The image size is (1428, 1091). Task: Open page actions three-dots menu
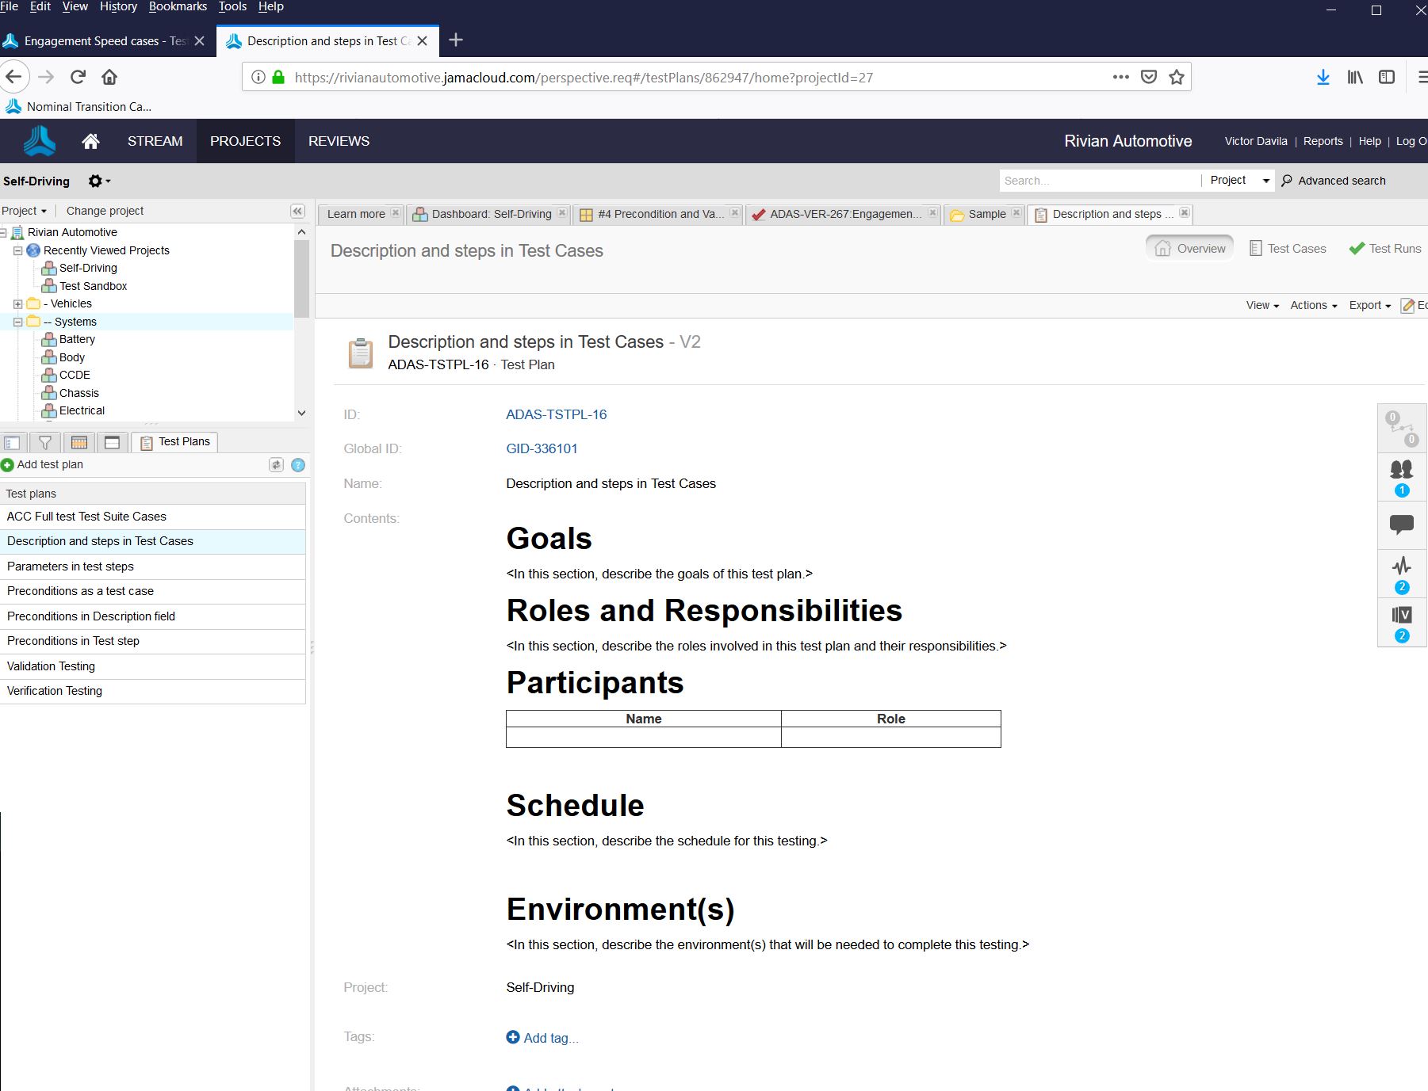tap(1120, 77)
